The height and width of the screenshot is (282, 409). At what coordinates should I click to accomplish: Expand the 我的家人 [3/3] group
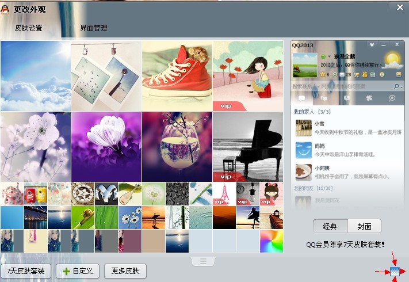click(x=312, y=112)
